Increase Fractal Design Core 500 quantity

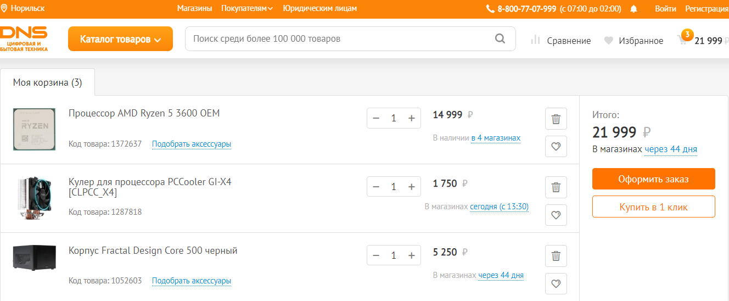(411, 255)
